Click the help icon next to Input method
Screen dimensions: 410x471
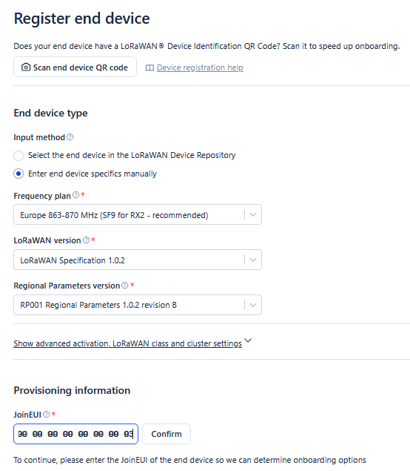[70, 137]
